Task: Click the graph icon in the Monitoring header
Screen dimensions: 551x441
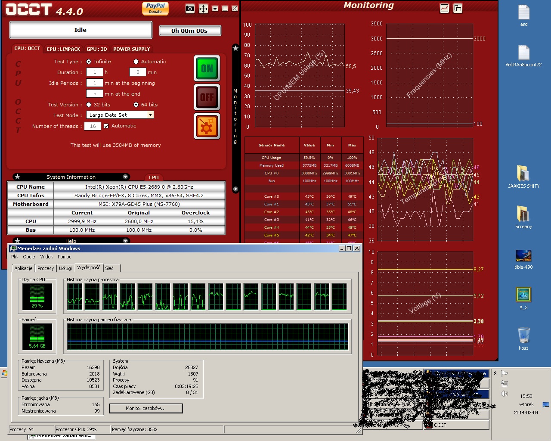Action: pyautogui.click(x=445, y=8)
